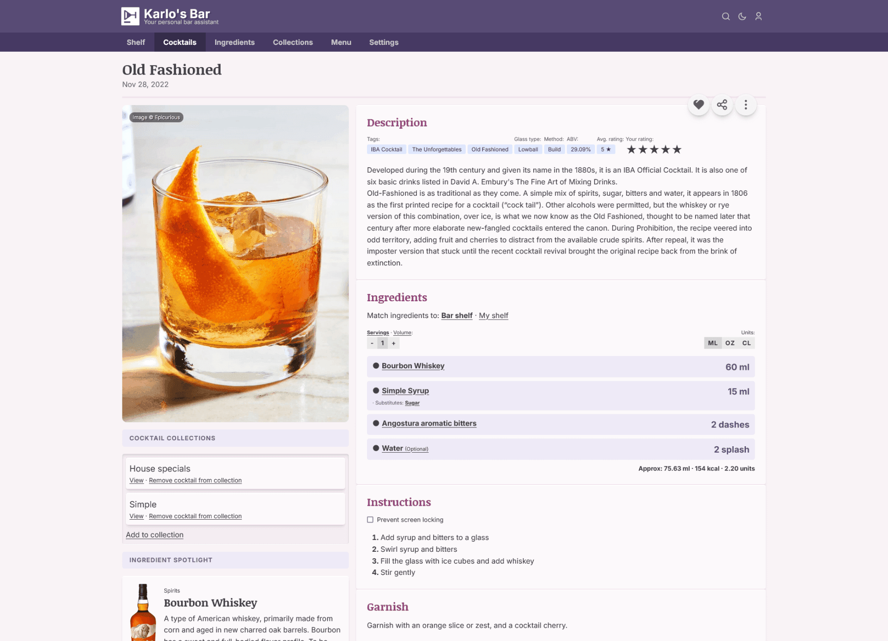This screenshot has width=888, height=641.
Task: Click the share icon button
Action: click(x=722, y=105)
